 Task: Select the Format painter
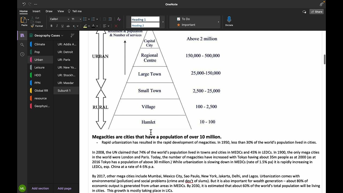coord(37,26)
